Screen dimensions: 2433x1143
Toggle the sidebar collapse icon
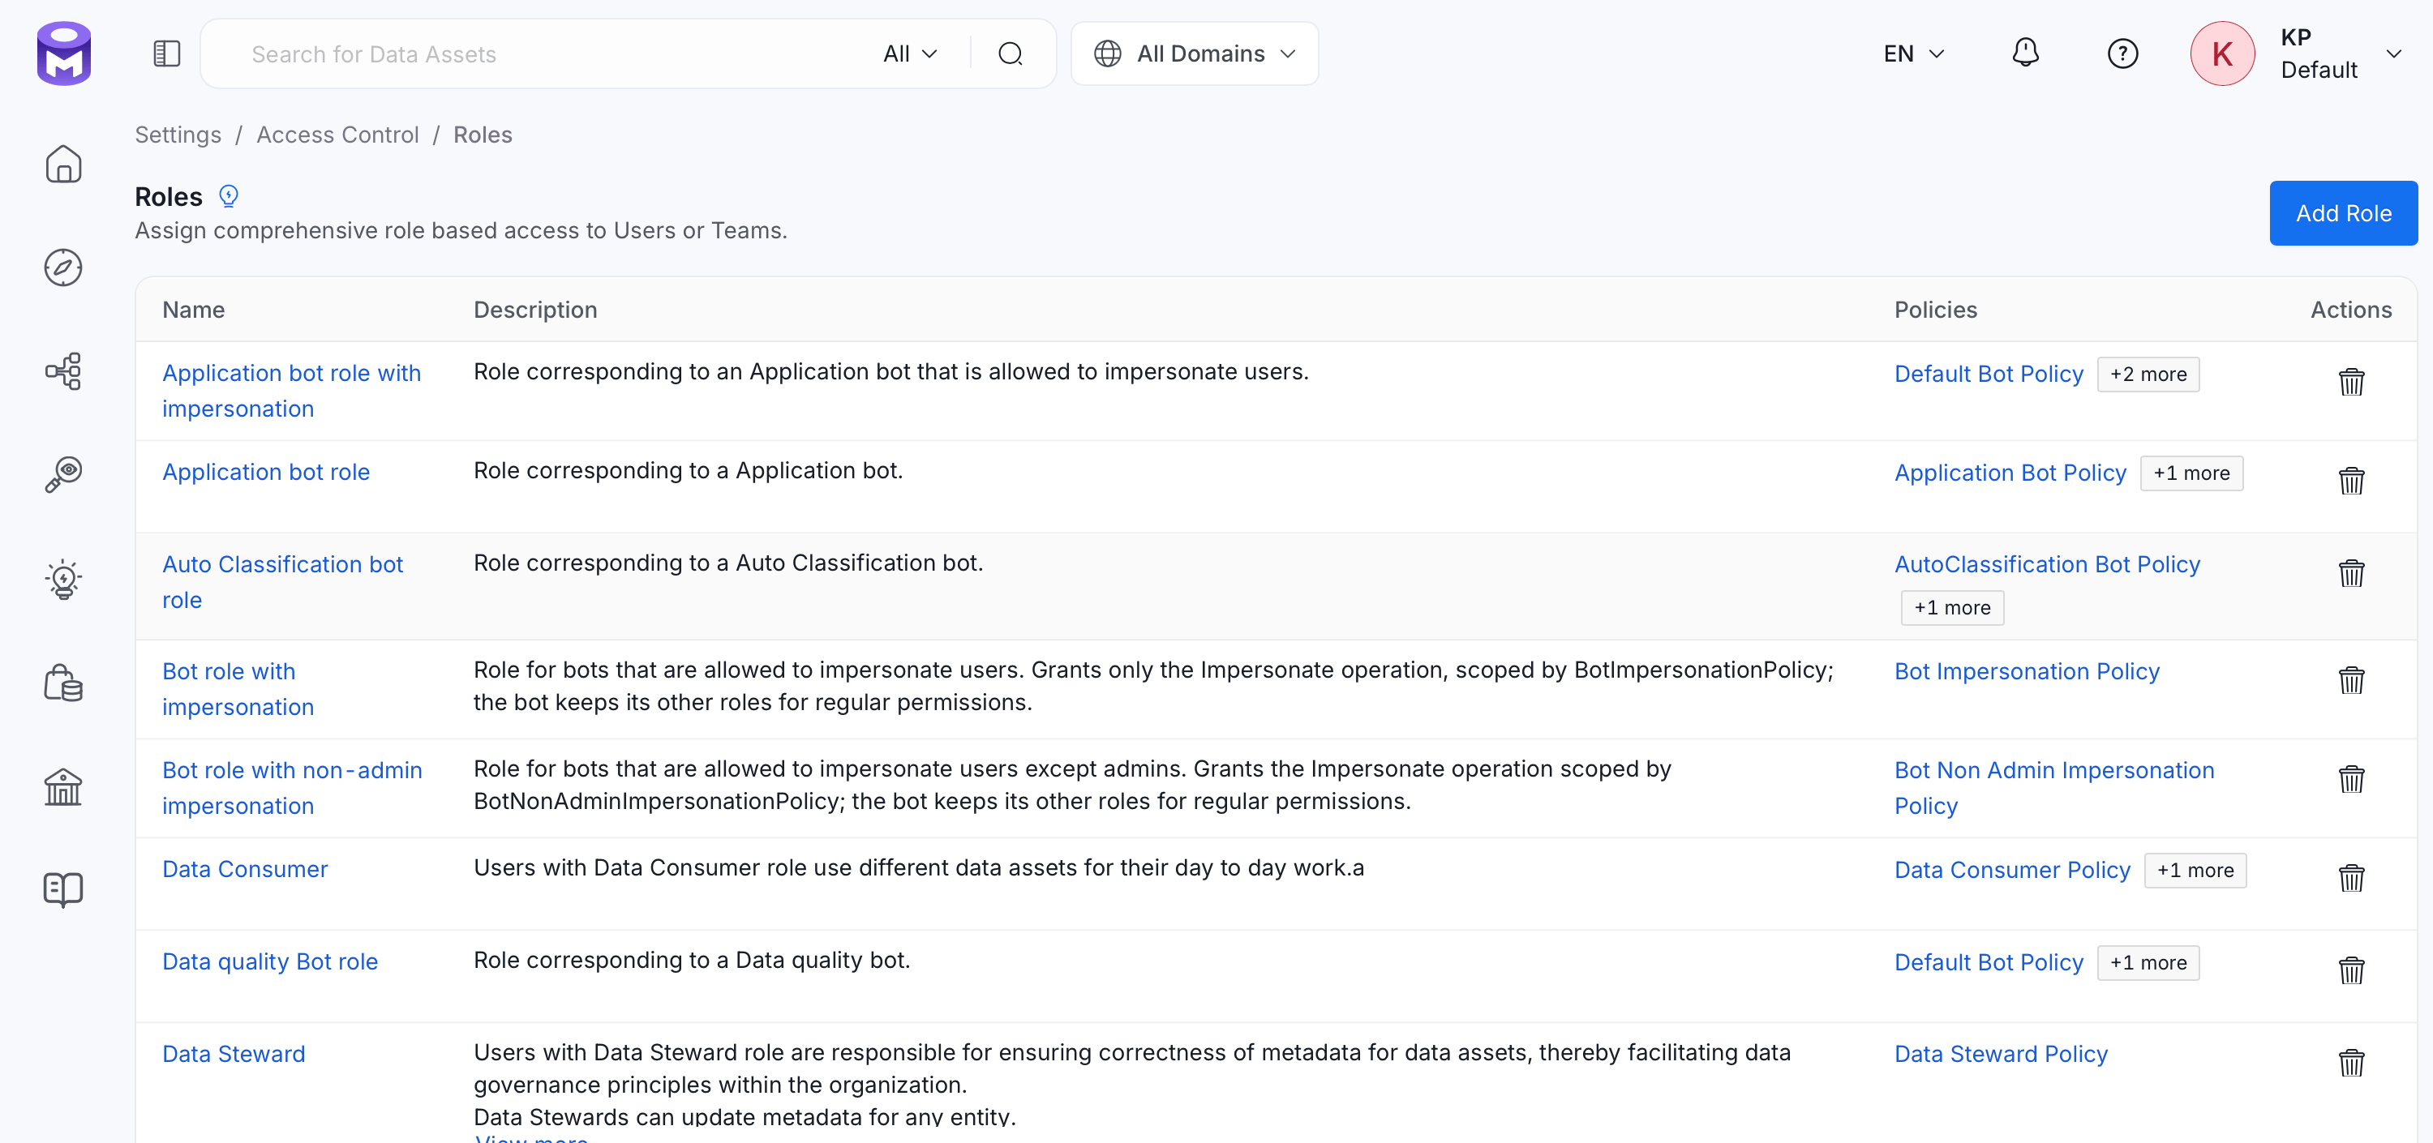166,54
